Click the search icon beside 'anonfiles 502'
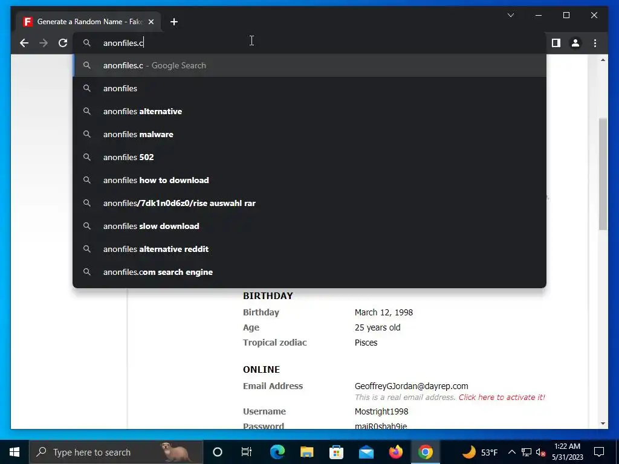Screen dimensions: 619x464 (x=87, y=157)
